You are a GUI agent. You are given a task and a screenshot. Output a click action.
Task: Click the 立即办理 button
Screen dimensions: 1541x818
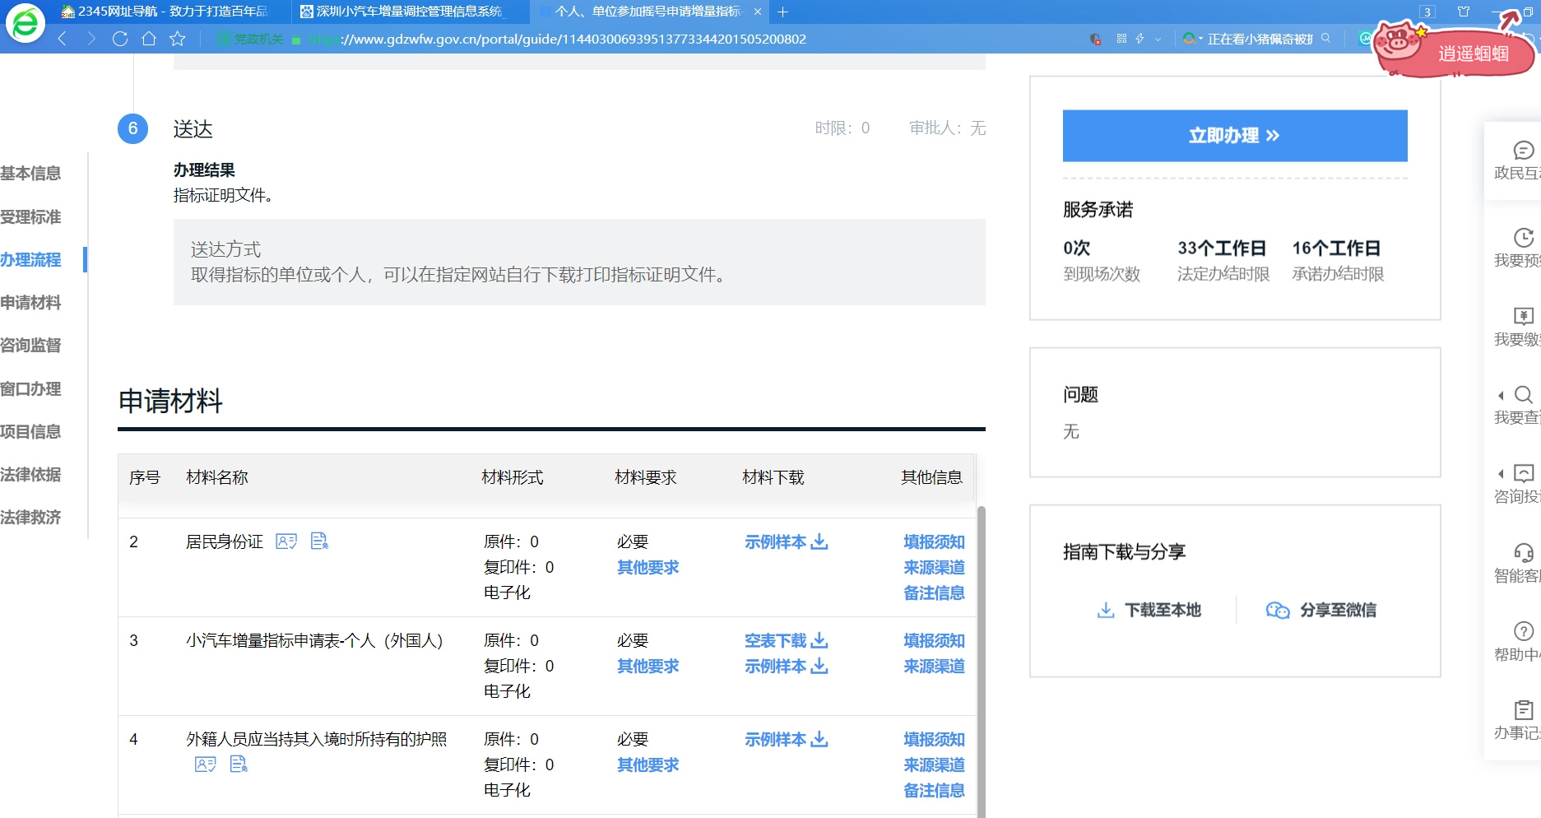1235,136
